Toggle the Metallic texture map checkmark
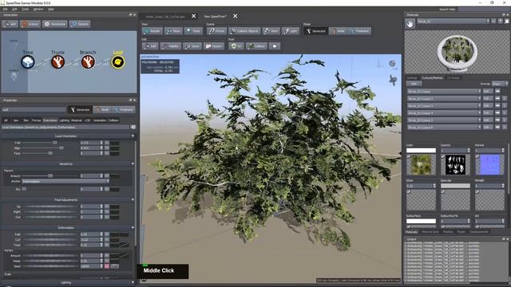The height and width of the screenshot is (287, 511). (477, 192)
